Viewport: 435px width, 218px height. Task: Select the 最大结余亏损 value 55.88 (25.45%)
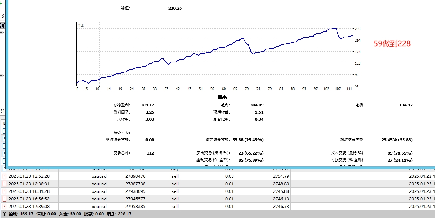[248, 140]
